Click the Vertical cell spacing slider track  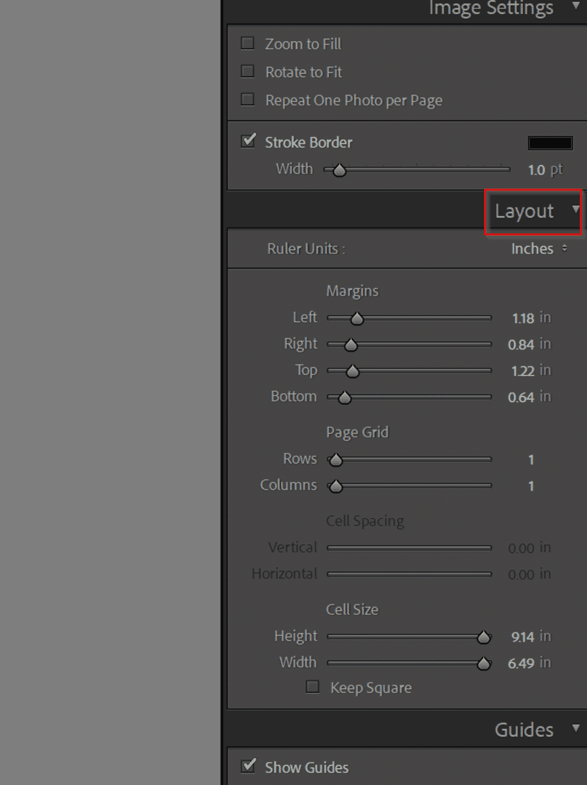point(410,548)
